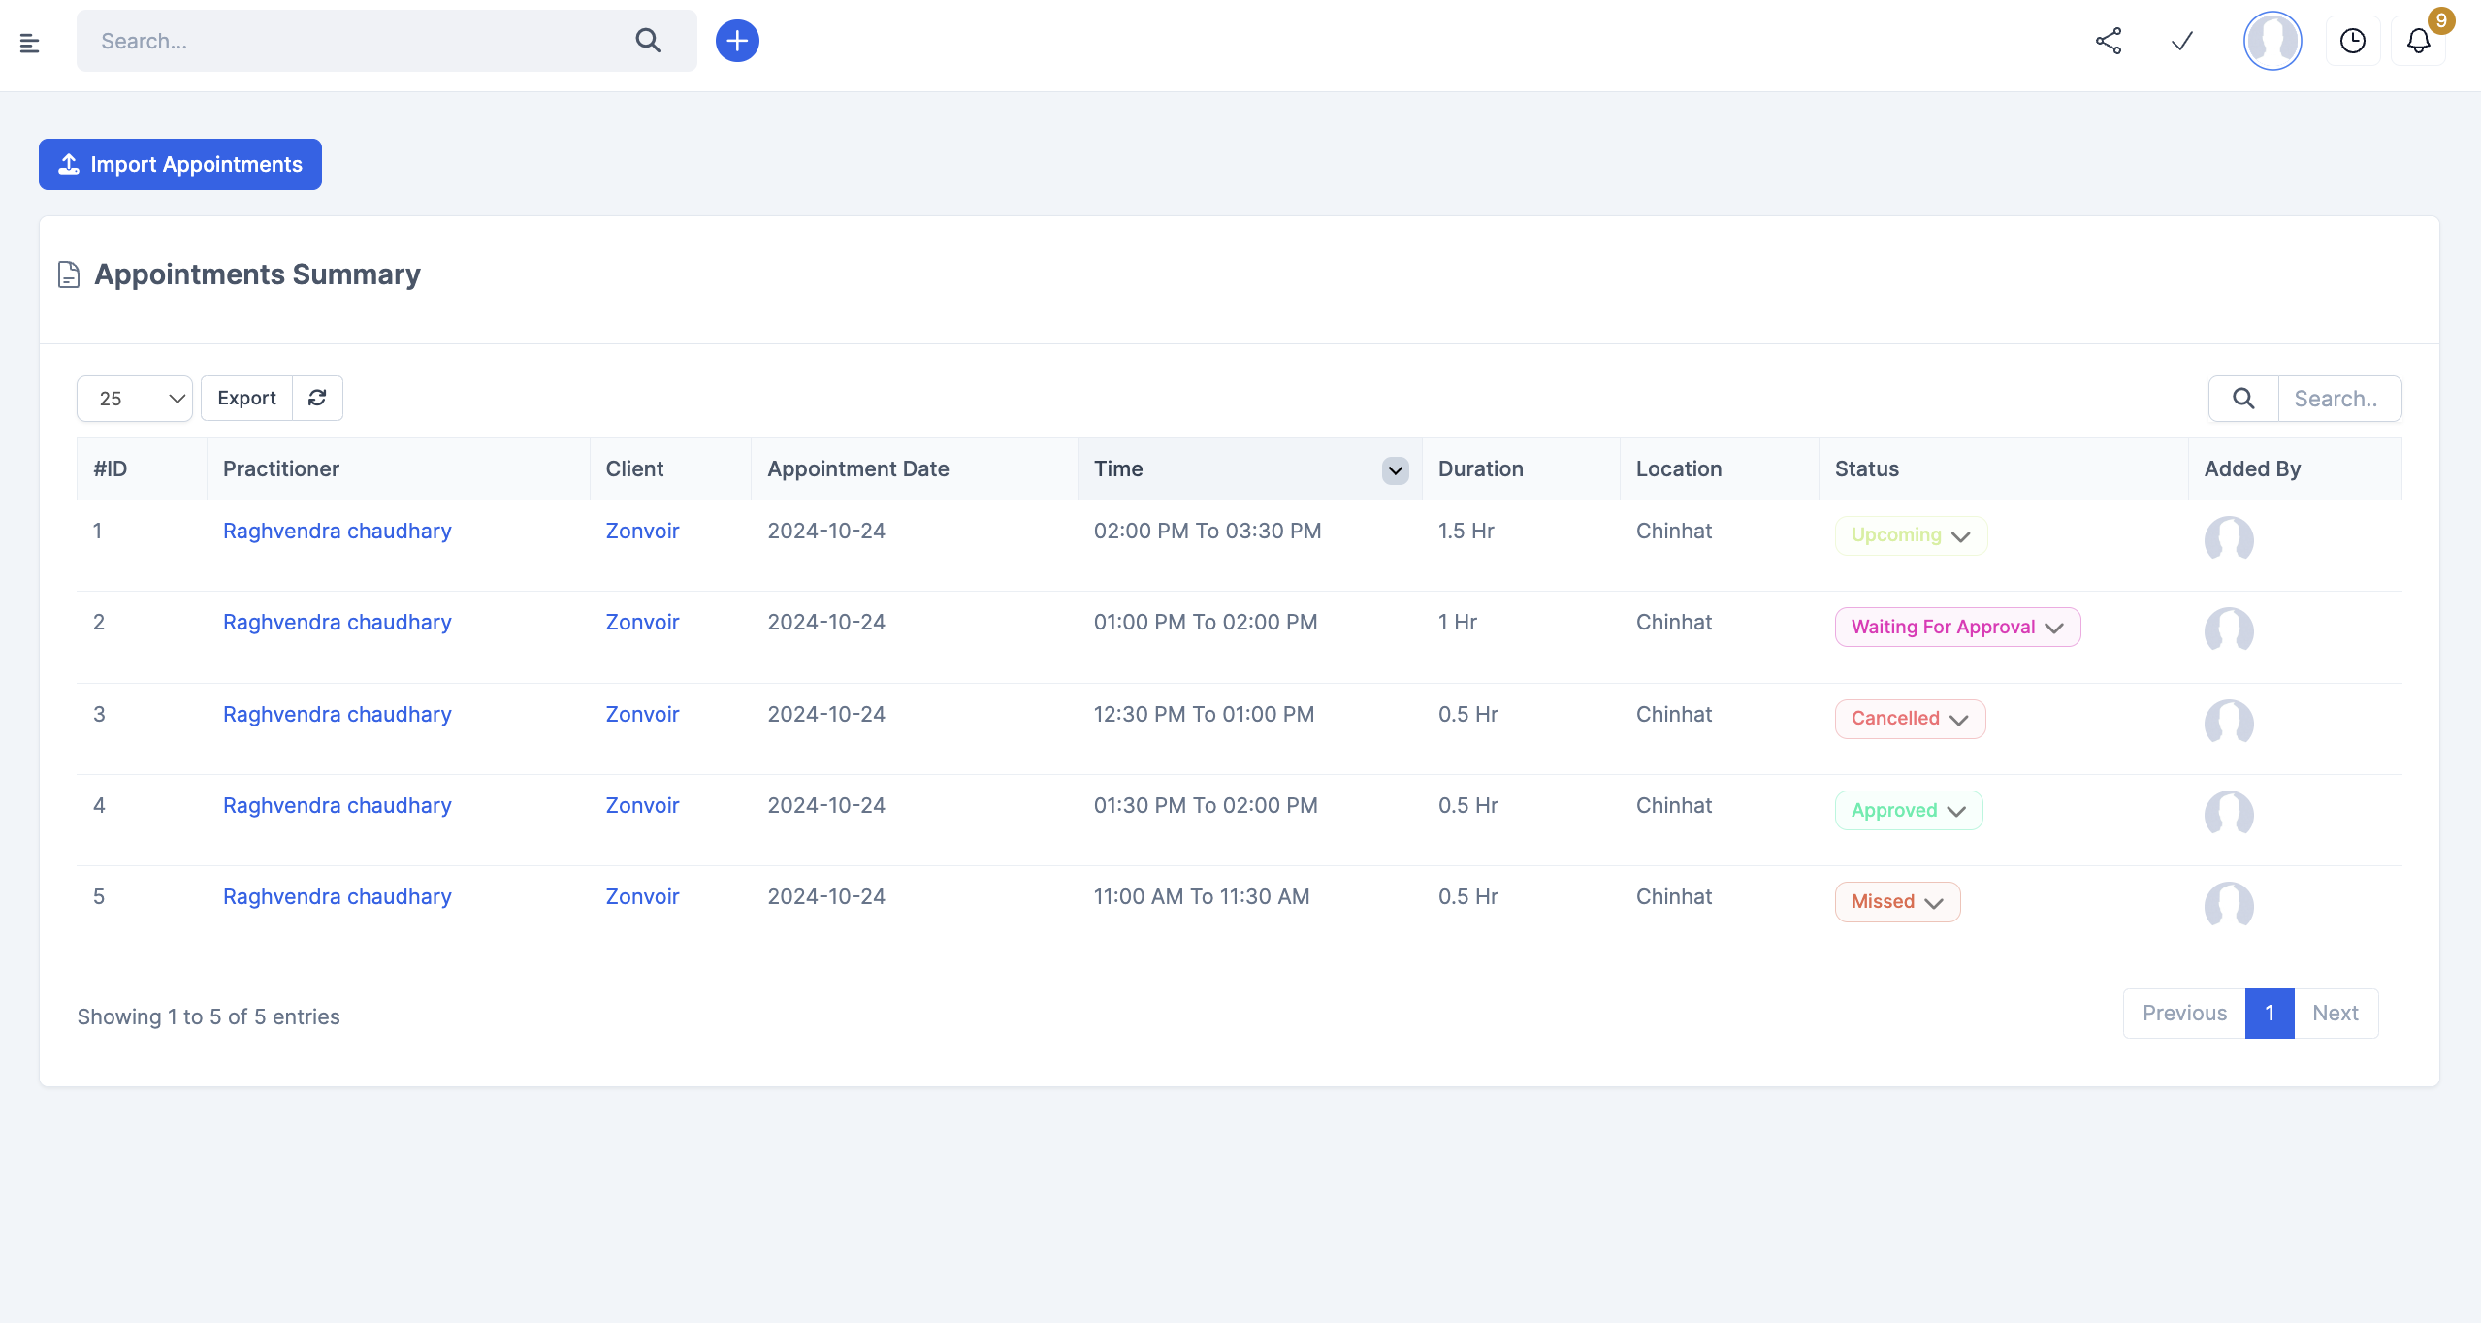Click the search icon in top navigation bar
This screenshot has height=1323, width=2481.
(x=650, y=41)
